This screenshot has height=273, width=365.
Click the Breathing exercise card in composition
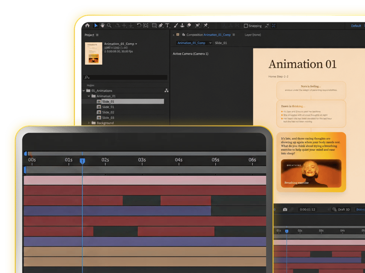(x=311, y=173)
